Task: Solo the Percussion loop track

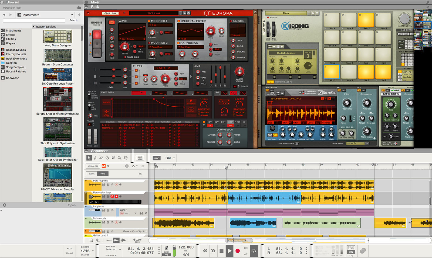Action: pyautogui.click(x=107, y=197)
